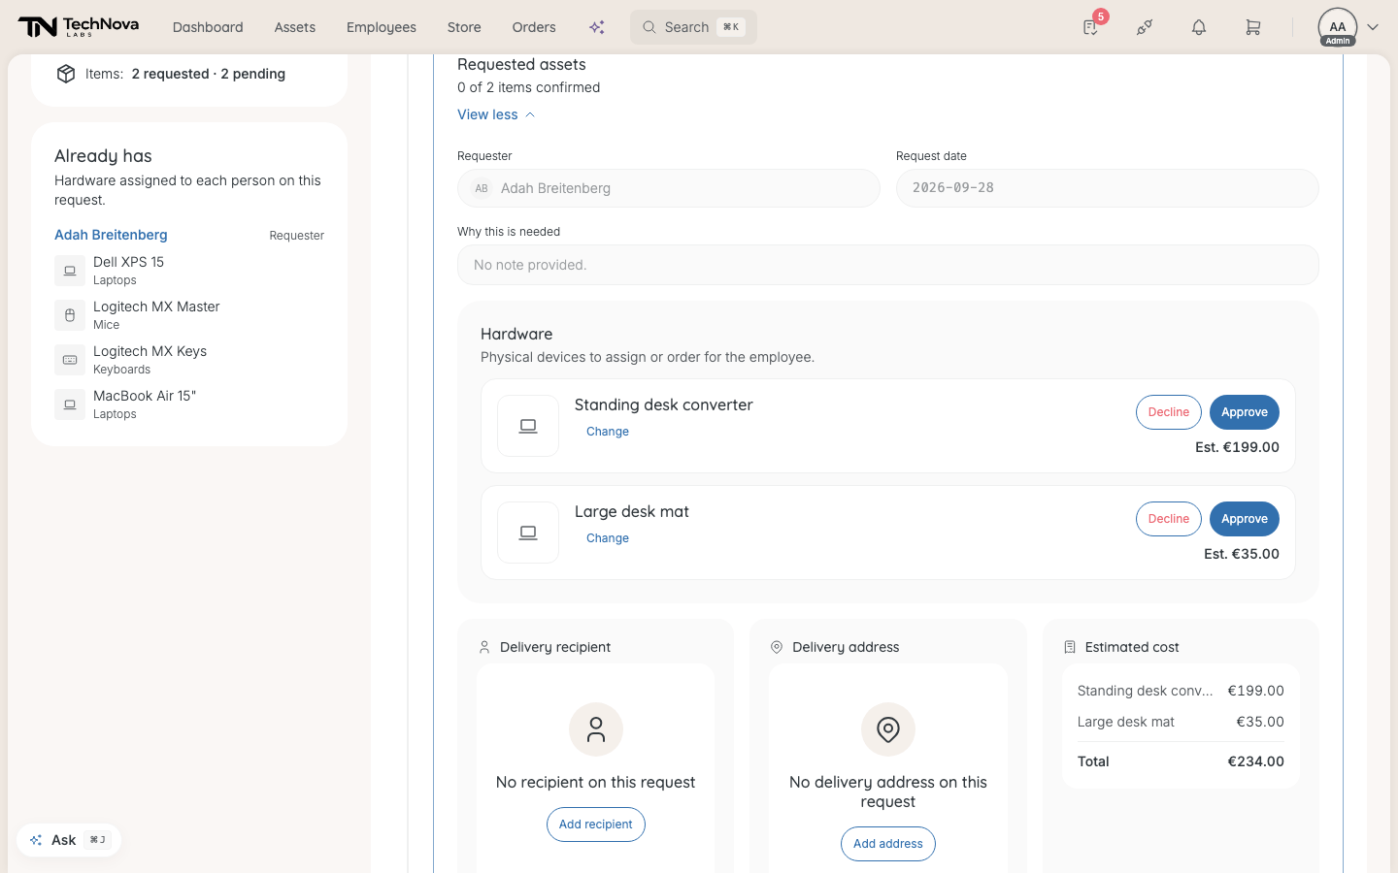The height and width of the screenshot is (873, 1398).
Task: Click the Est. €35.00 price
Action: click(1242, 554)
